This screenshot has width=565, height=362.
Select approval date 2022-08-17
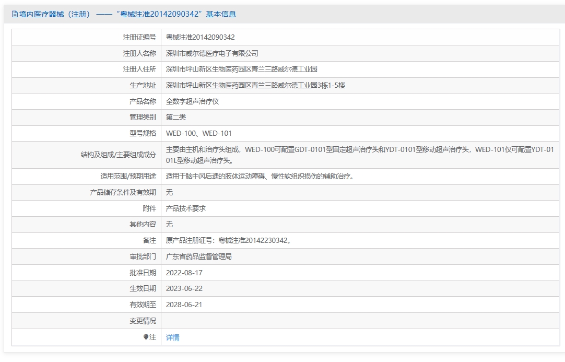coord(184,273)
